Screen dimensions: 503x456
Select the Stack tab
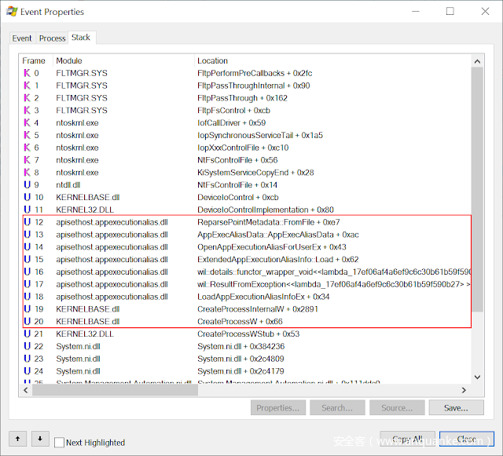click(x=81, y=38)
